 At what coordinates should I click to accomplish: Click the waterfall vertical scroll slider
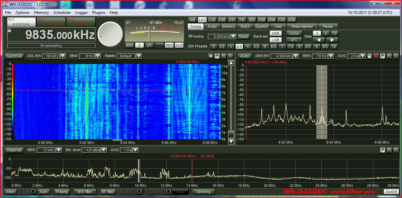pos(231,134)
